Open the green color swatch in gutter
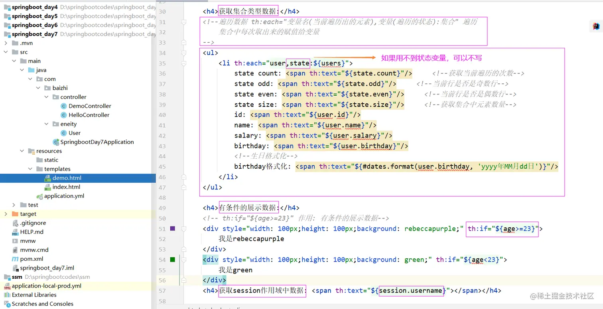The height and width of the screenshot is (309, 603). (173, 260)
